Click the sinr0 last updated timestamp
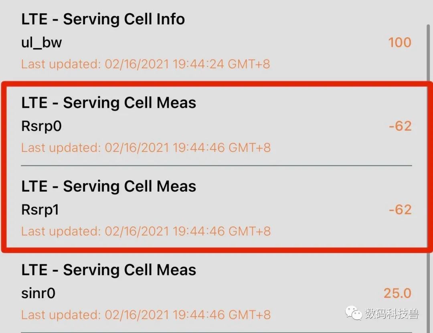The height and width of the screenshot is (333, 433). click(x=146, y=315)
